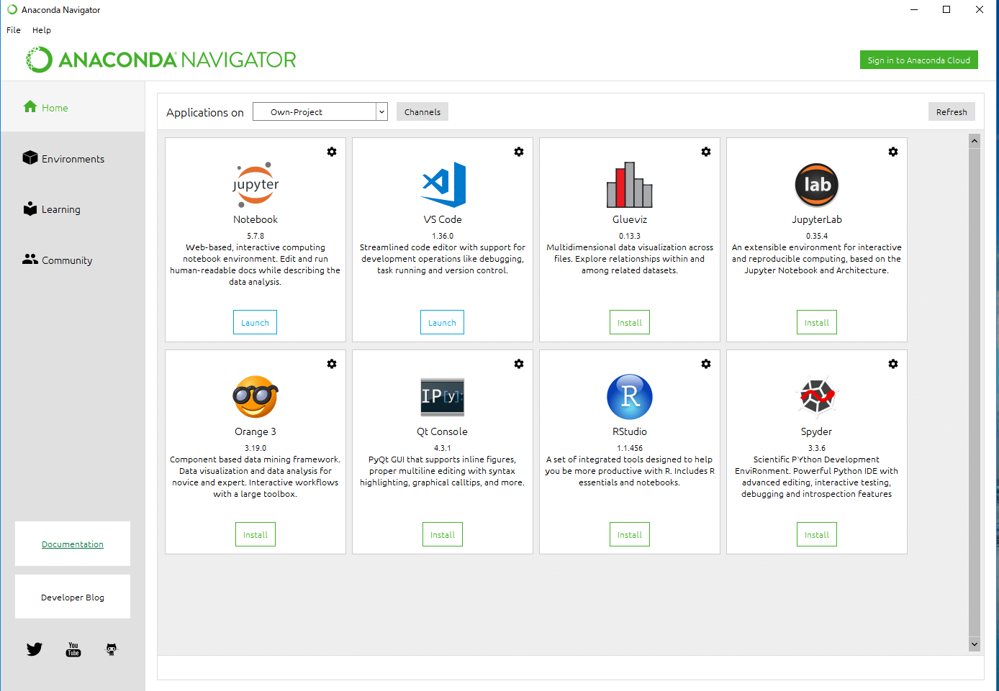This screenshot has width=999, height=691.
Task: Maximize the Anaconda Navigator window
Action: pyautogui.click(x=946, y=9)
